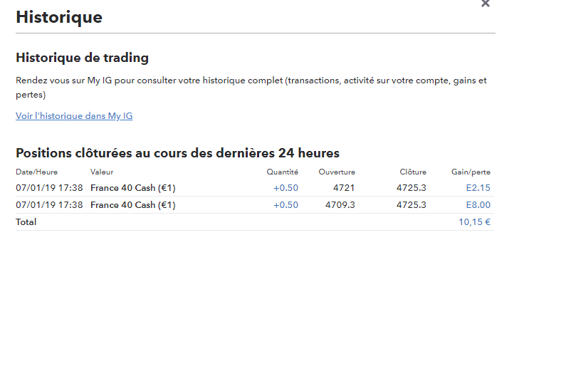Click the Clôture column header
561x386 pixels.
pos(413,172)
